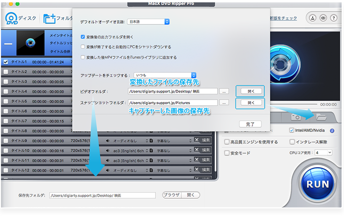Click the DVD title thumbnail
The width and height of the screenshot is (344, 216).
[31, 43]
